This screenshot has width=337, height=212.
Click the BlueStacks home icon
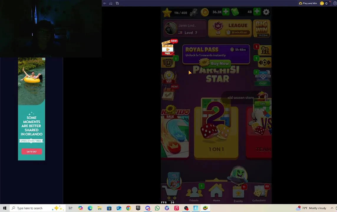pyautogui.click(x=111, y=3)
